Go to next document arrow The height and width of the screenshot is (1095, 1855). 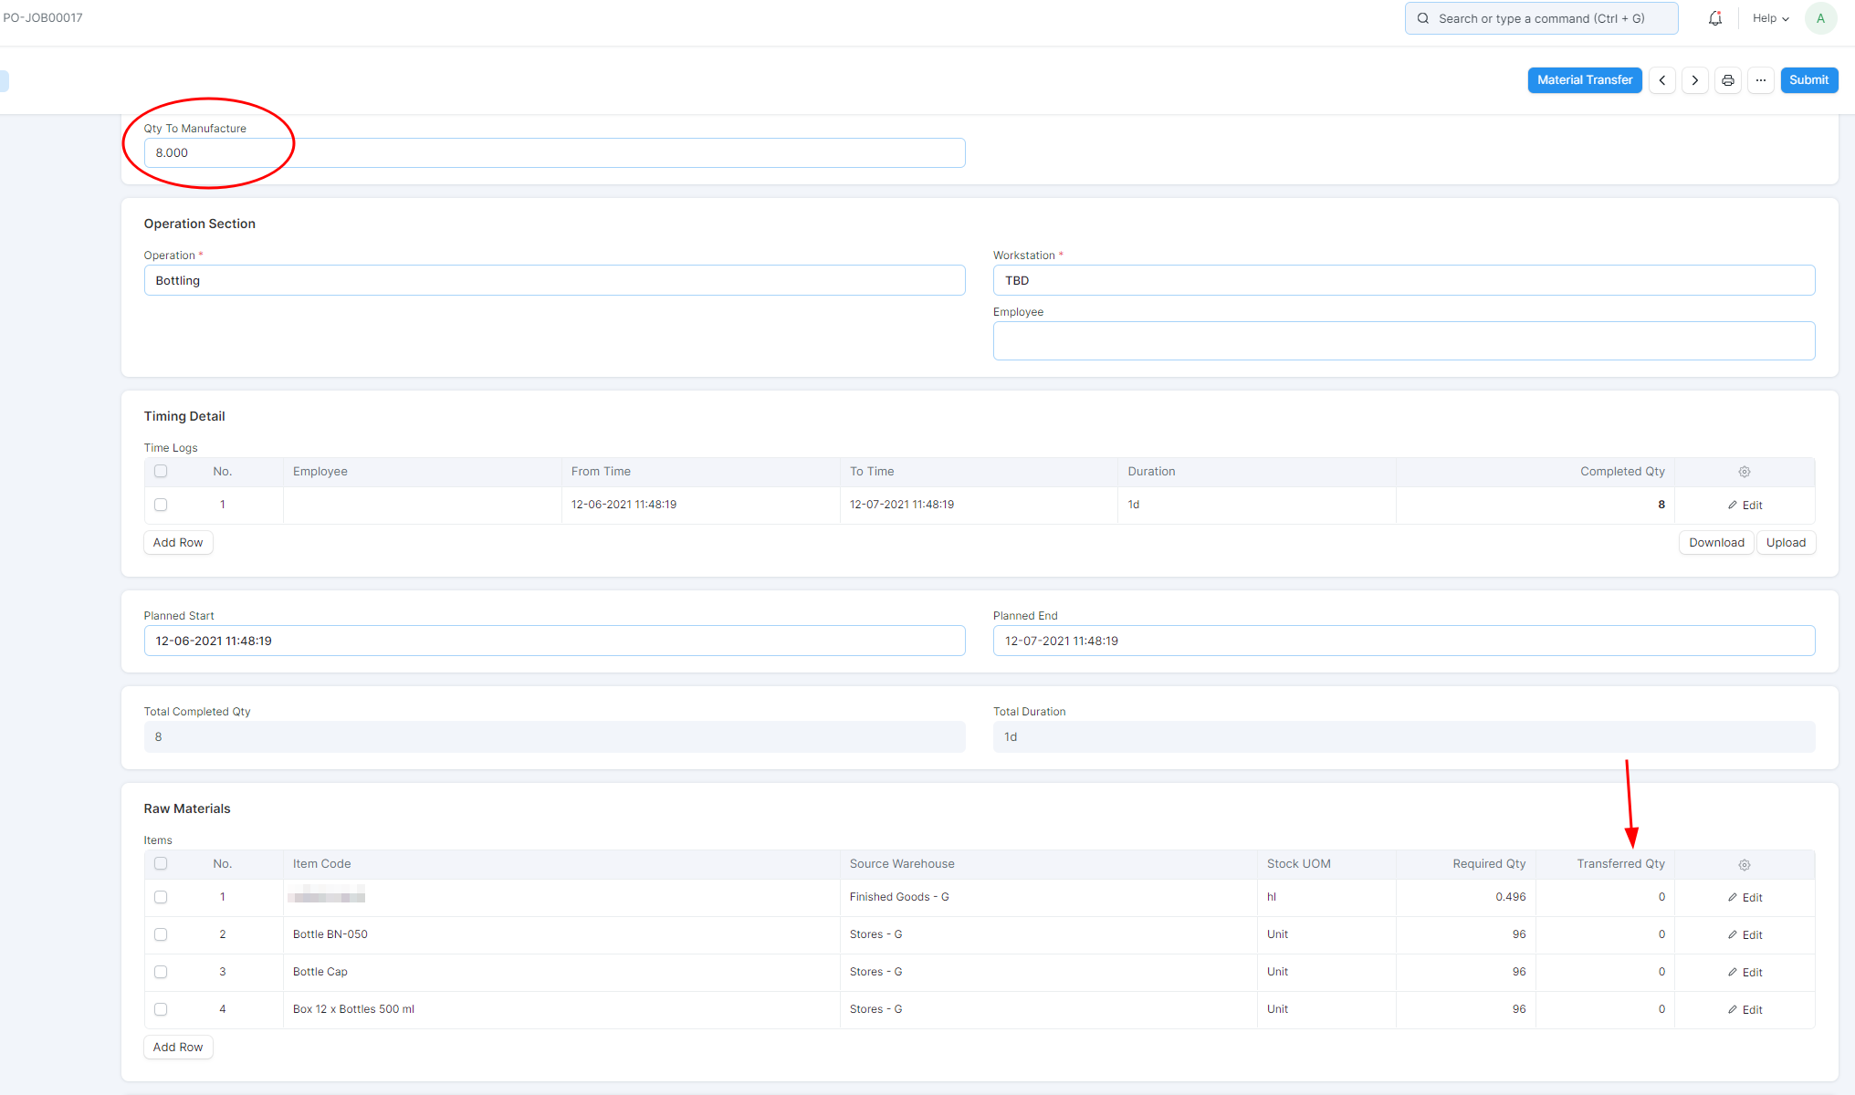pyautogui.click(x=1694, y=80)
